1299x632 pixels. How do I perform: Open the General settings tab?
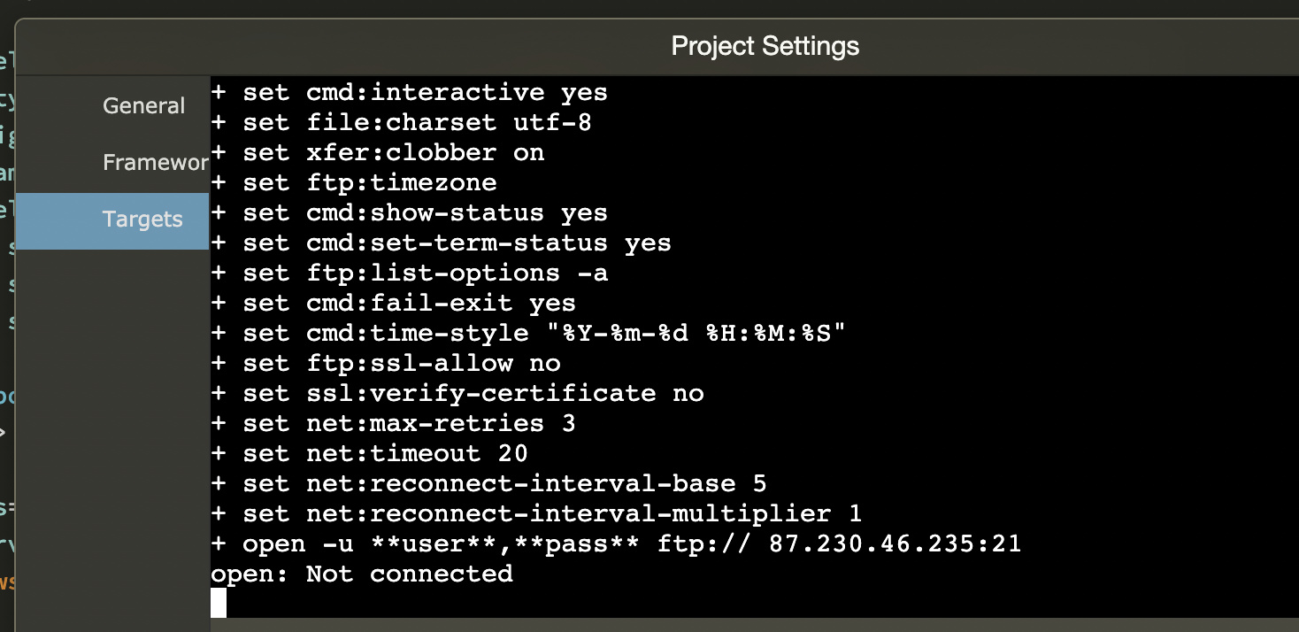click(143, 106)
